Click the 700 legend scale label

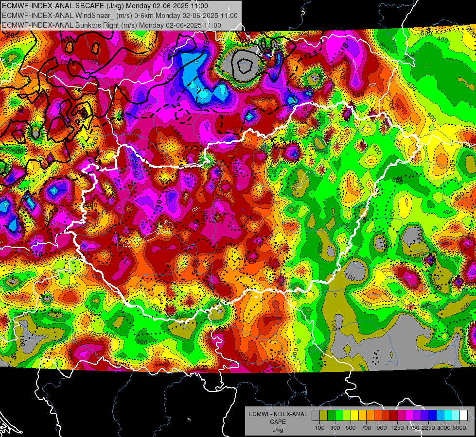pos(367,428)
